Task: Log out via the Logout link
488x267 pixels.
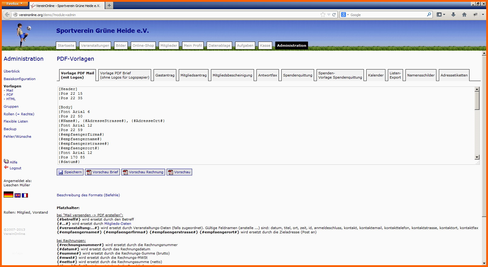Action: pos(15,168)
